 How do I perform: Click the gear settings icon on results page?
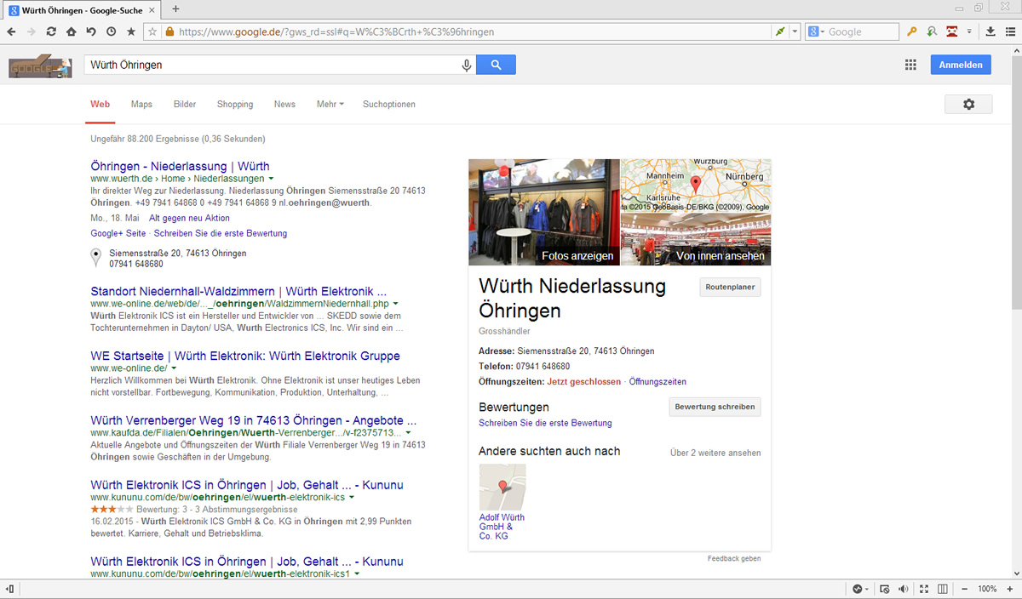pos(968,104)
